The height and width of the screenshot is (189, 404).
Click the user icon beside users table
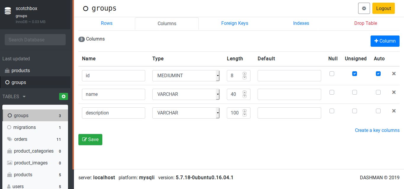click(9, 186)
